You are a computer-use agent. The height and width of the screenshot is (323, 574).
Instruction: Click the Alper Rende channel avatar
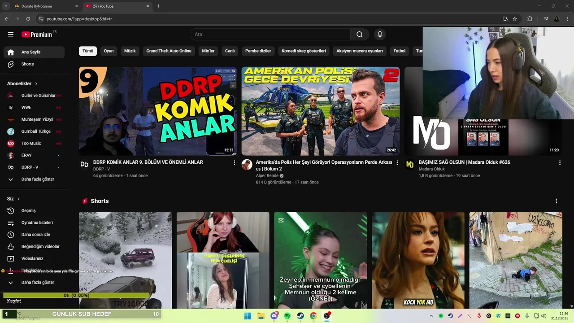[x=247, y=165]
